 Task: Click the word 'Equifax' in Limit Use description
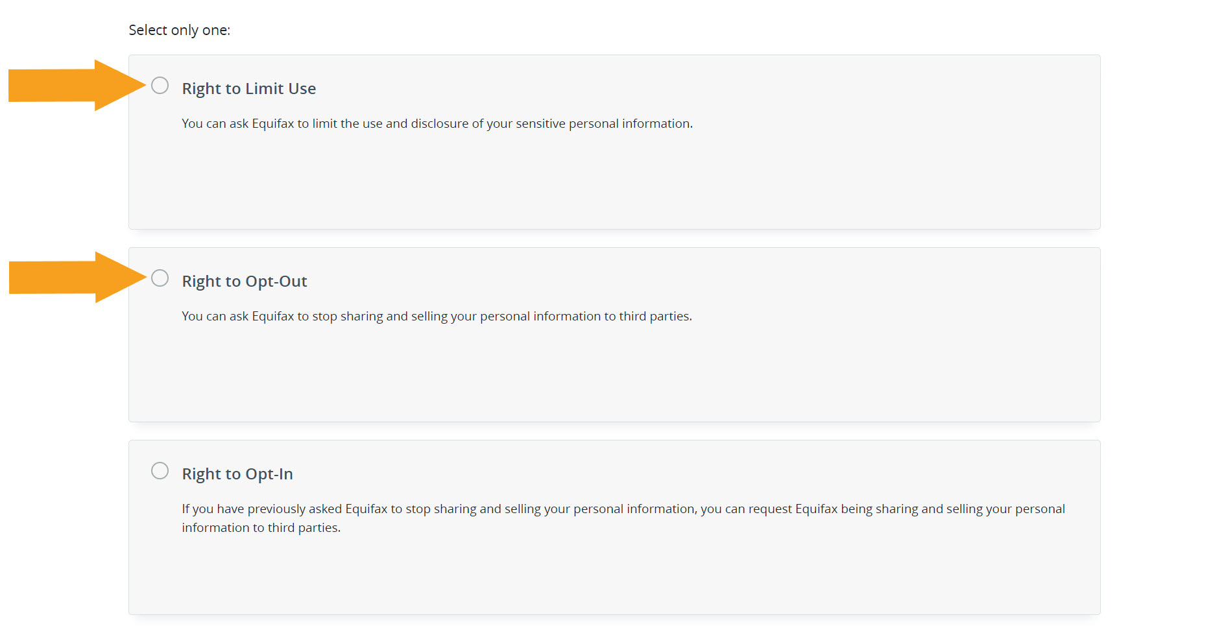272,124
